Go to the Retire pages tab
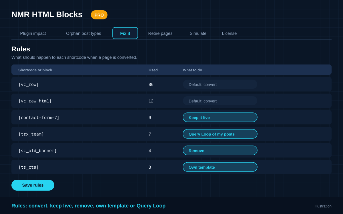Screen dimensions: 343x214 160,33
